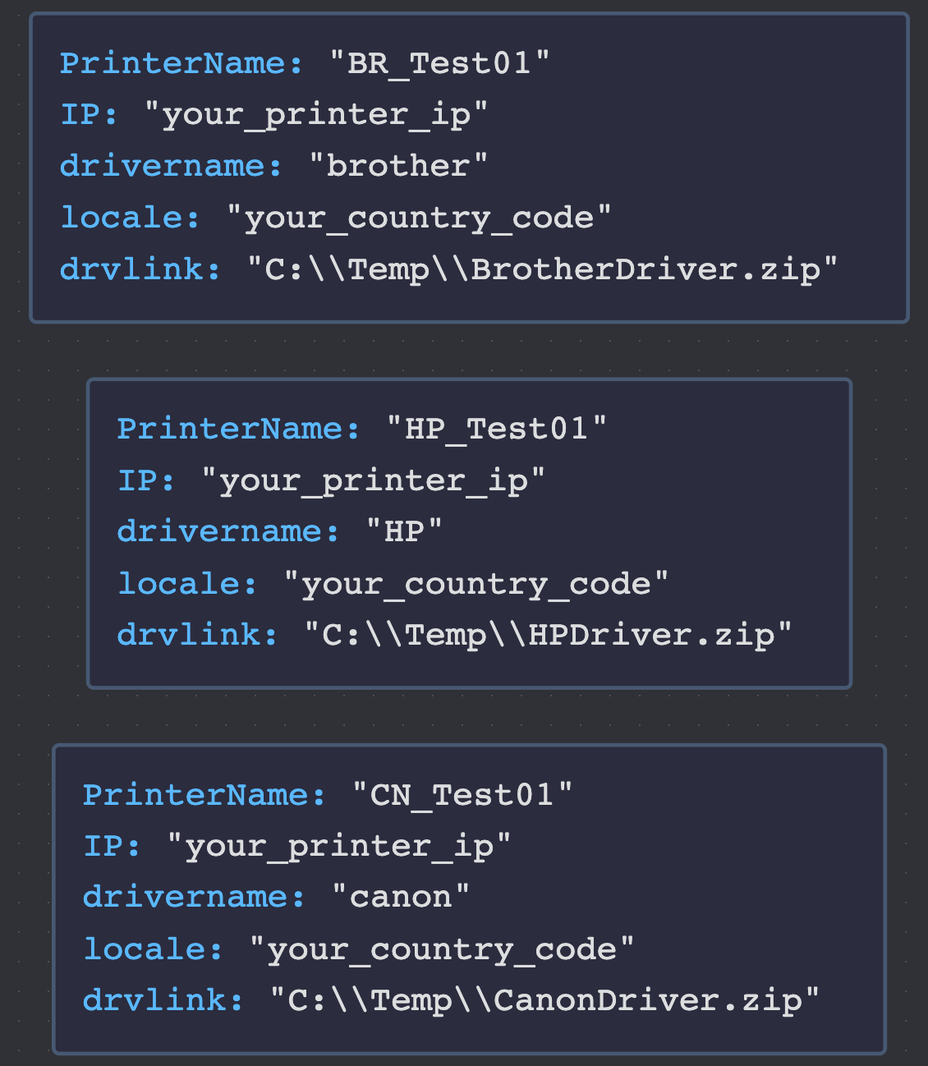Click "your_printer_ip" in the Canon block

coord(339,846)
